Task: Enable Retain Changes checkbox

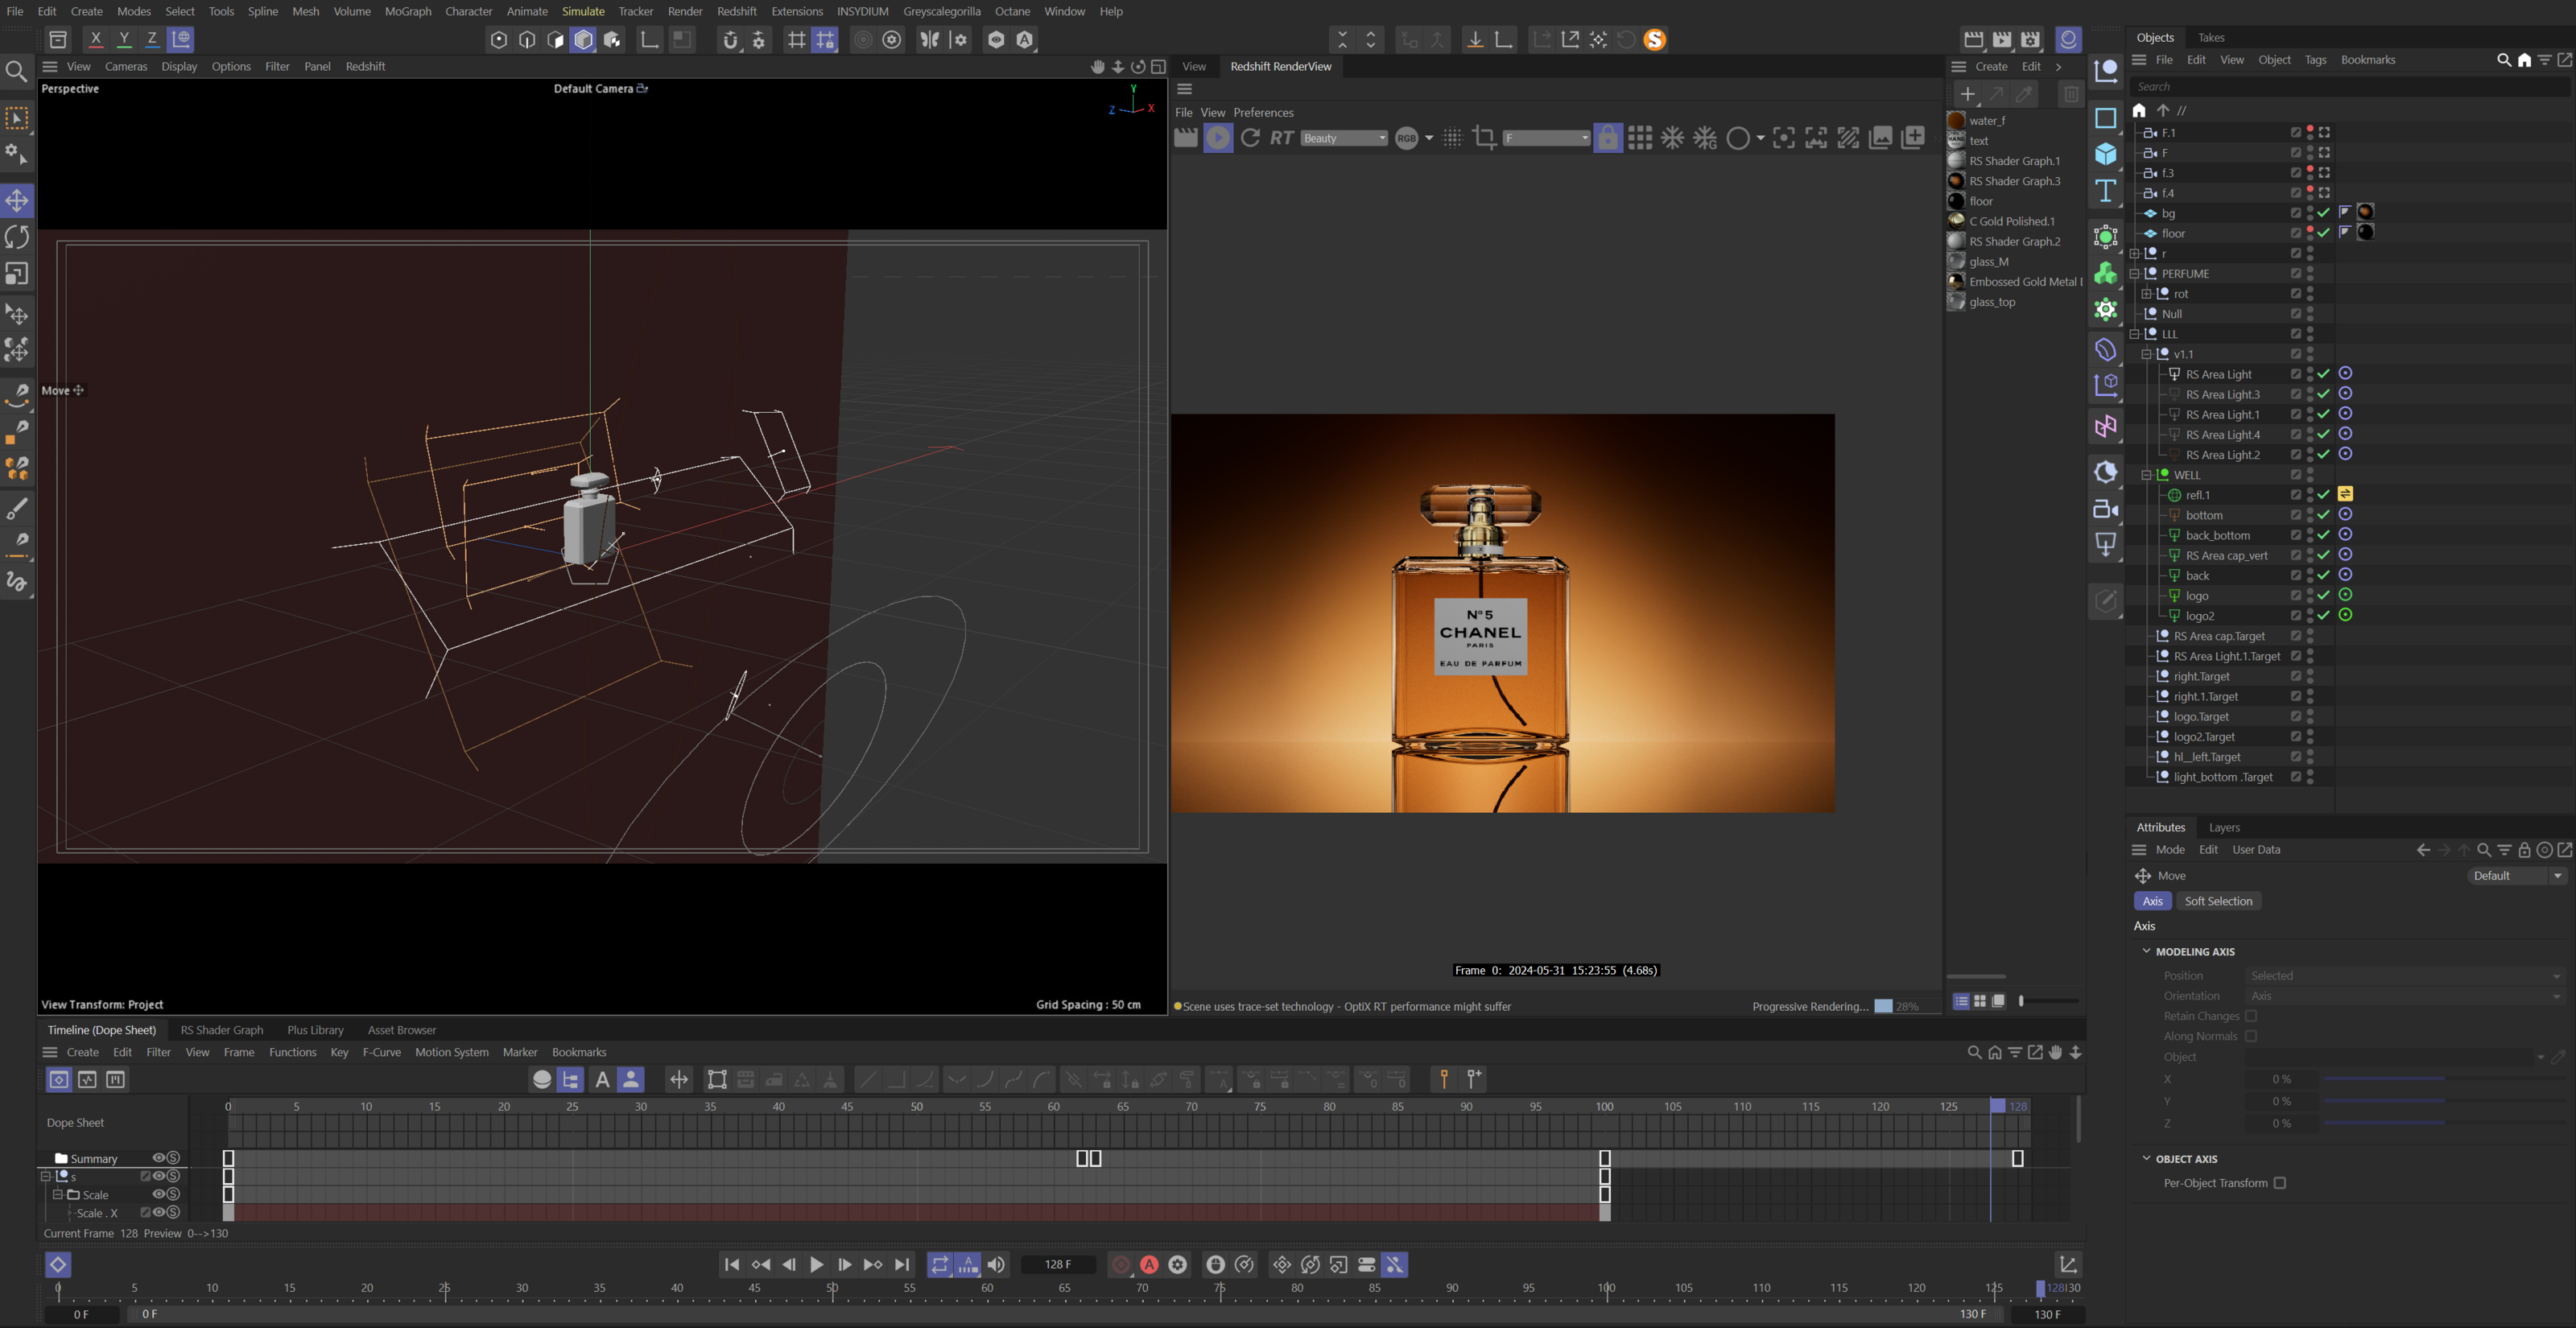Action: coord(2251,1016)
